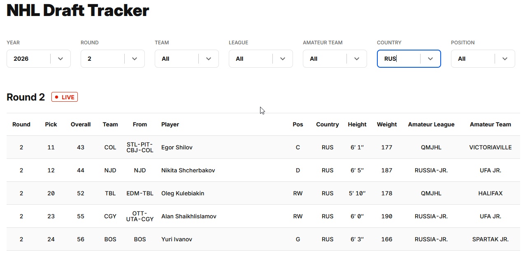Screen dimensions: 523x261
Task: Click height 6′ 5″ in Shcherbakov's row
Action: coord(357,170)
